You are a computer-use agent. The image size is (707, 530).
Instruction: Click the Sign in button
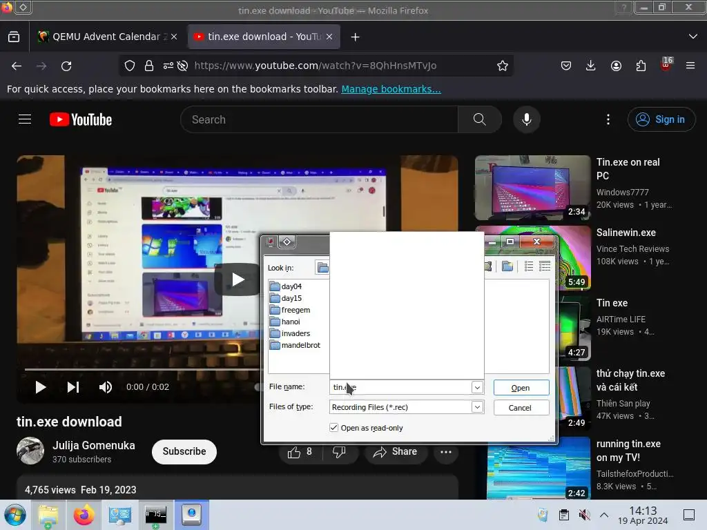[x=661, y=119]
